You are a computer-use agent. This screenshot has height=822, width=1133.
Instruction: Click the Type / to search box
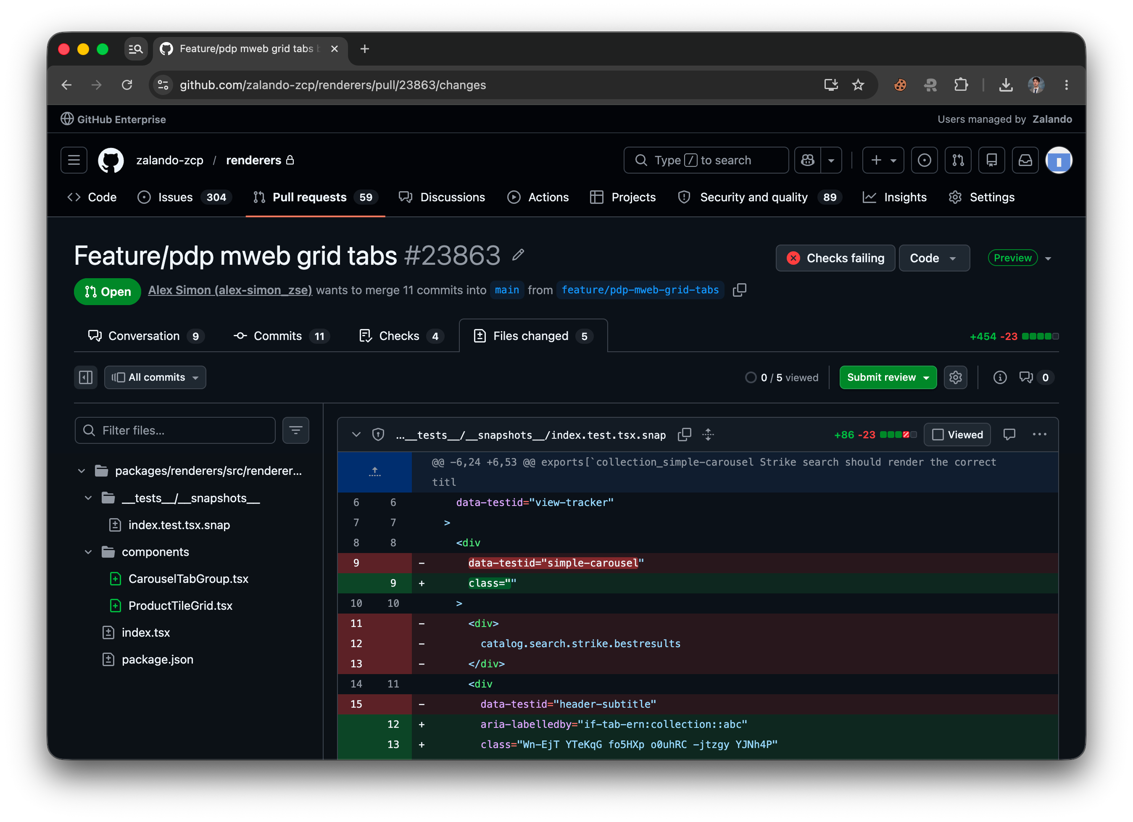pos(706,161)
